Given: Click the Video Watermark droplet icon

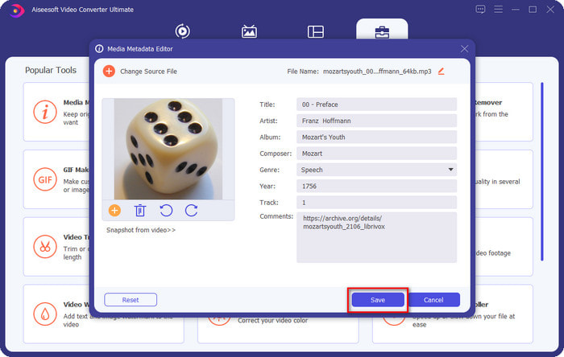Looking at the screenshot, I should pos(45,314).
